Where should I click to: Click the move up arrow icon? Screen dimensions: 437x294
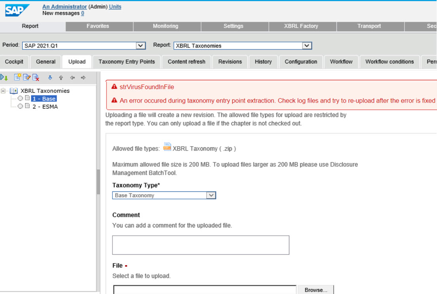pos(61,78)
